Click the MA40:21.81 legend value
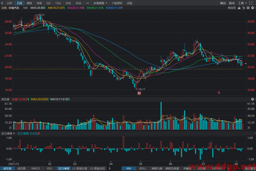 95,8
